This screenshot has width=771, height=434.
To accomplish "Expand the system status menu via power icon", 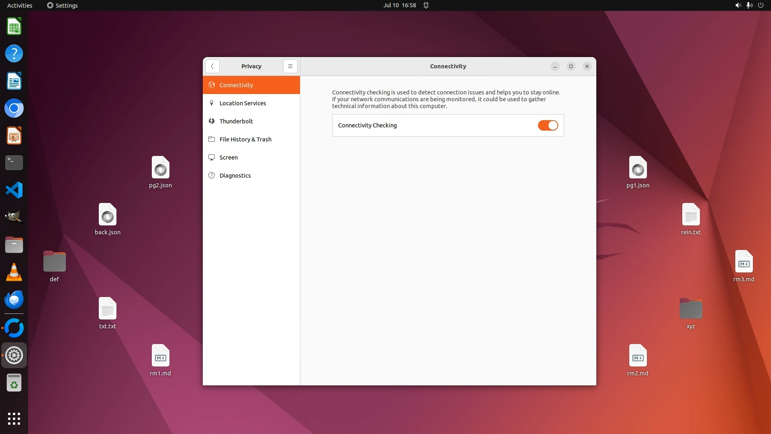I will [761, 5].
